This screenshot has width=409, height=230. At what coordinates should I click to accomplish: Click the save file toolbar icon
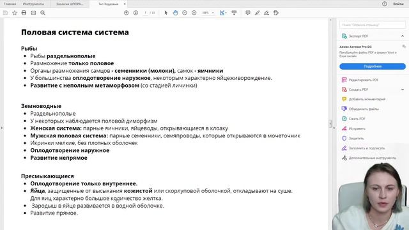tap(5, 13)
